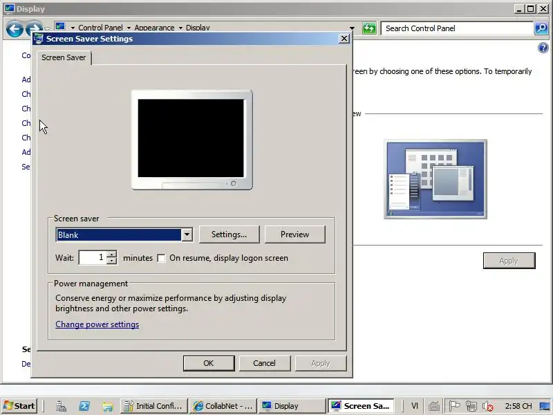This screenshot has height=415, width=553.
Task: Click the Display window preview image
Action: (435, 179)
